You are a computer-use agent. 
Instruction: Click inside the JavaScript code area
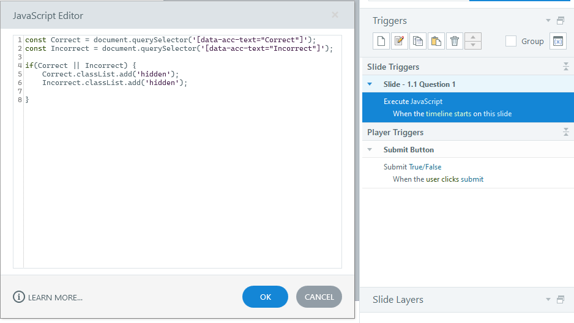tap(184, 184)
